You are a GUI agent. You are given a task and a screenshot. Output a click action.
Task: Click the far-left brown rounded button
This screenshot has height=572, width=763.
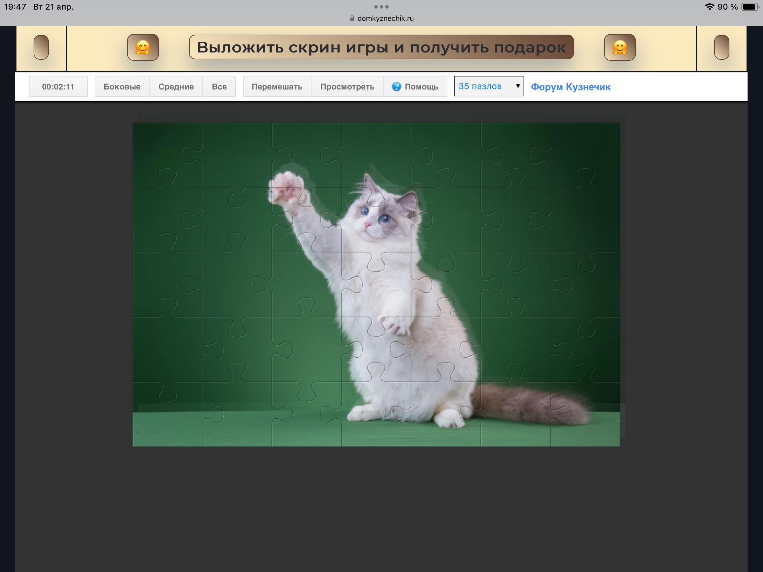coord(41,47)
